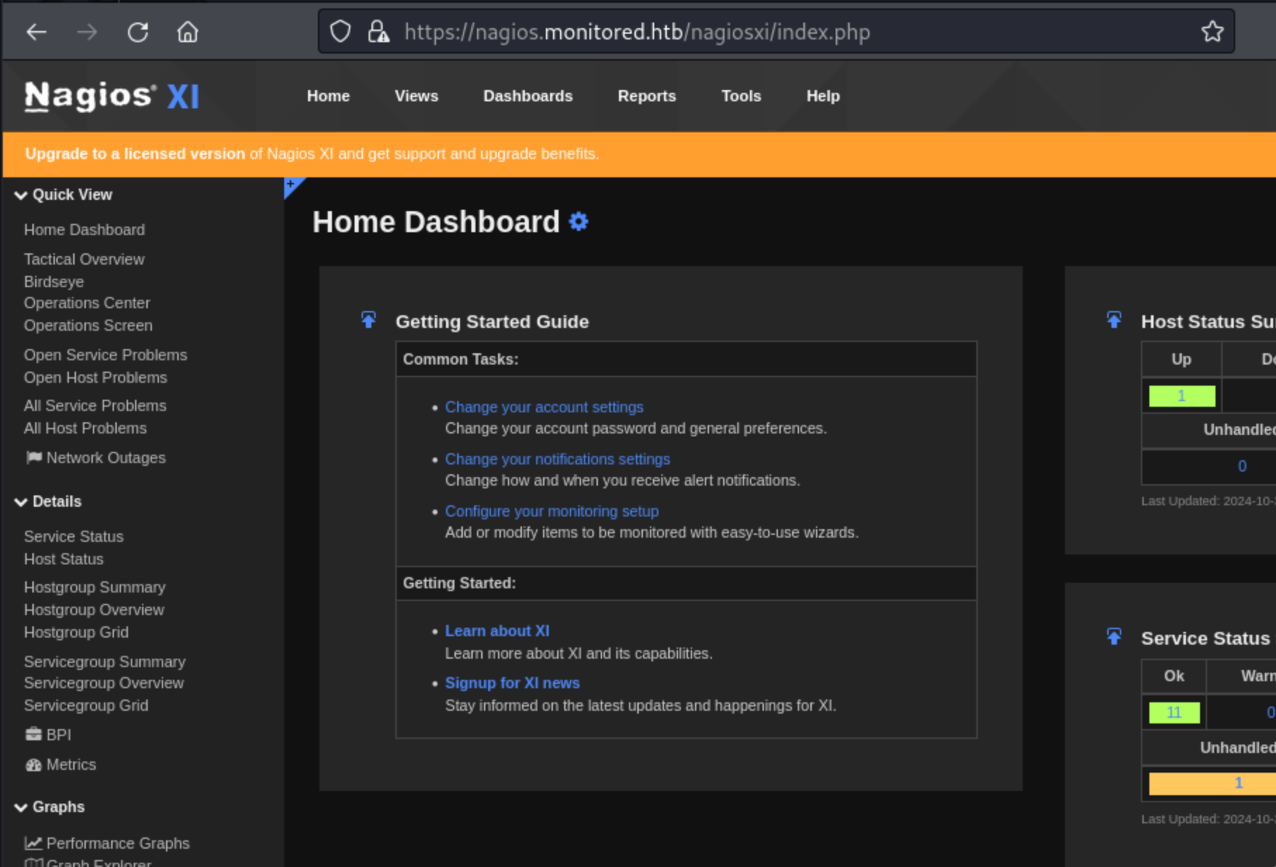The height and width of the screenshot is (867, 1276).
Task: Go back using browser back arrow
Action: pos(37,32)
